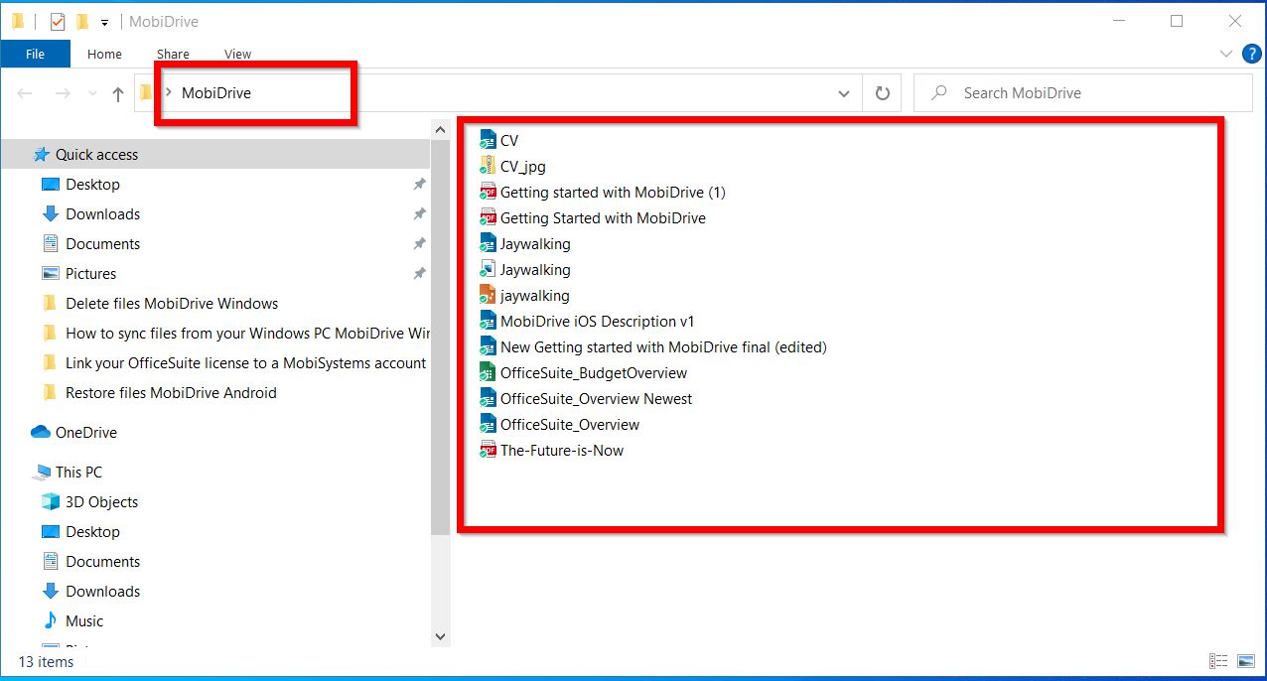Select OneDrive in the navigation pane
The width and height of the screenshot is (1267, 681).
[x=85, y=432]
